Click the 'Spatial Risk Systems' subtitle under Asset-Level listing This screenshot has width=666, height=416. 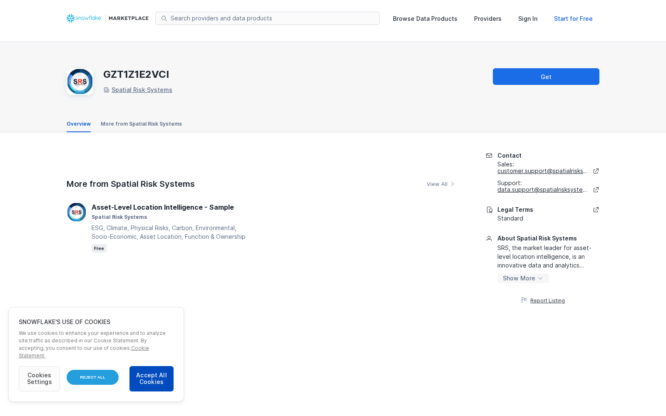point(119,217)
